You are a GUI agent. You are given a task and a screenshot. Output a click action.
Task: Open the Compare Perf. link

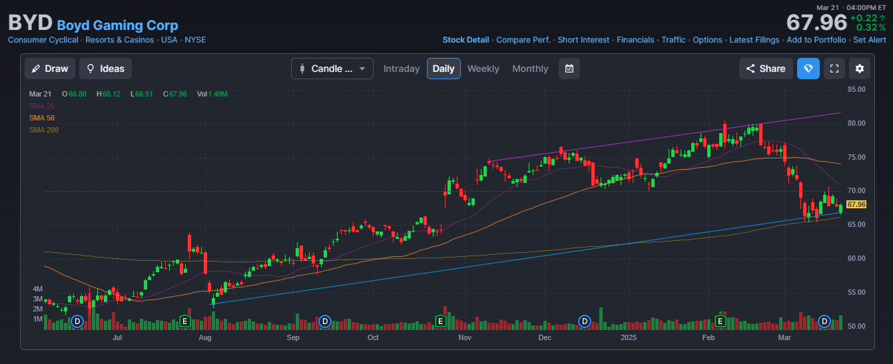tap(523, 40)
